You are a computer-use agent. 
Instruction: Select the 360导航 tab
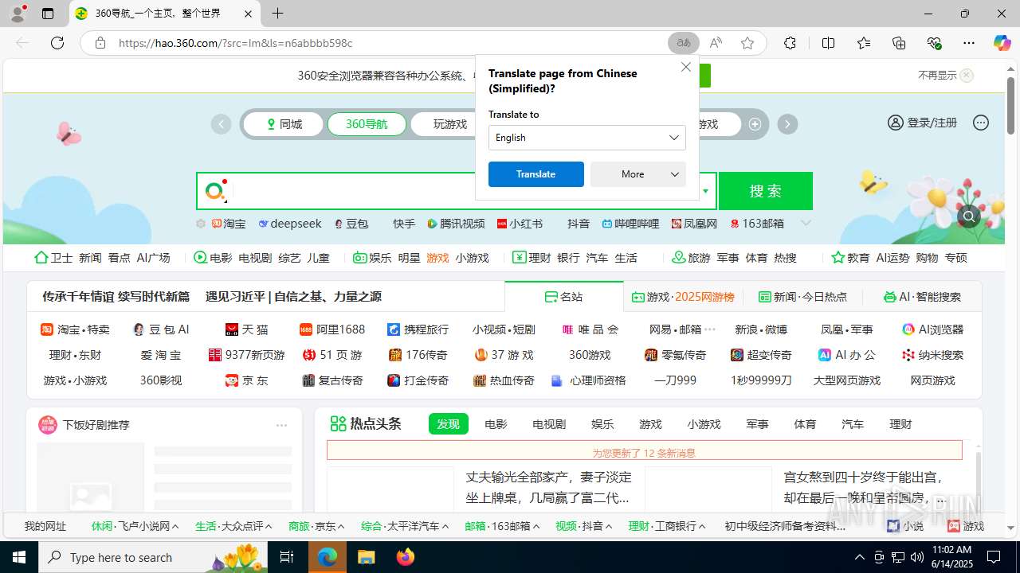point(367,124)
